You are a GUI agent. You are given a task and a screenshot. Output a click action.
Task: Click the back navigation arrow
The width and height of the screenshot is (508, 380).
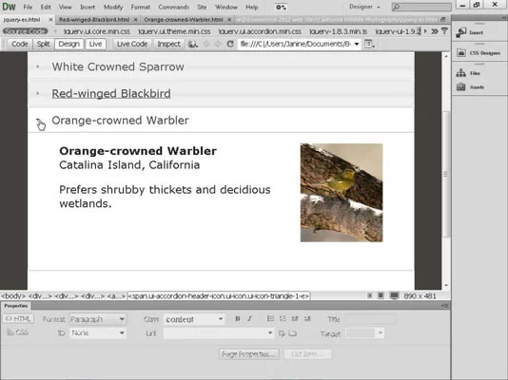206,44
